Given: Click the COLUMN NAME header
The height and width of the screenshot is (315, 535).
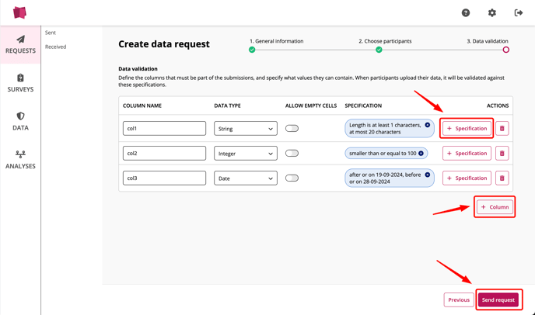Looking at the screenshot, I should click(x=142, y=106).
